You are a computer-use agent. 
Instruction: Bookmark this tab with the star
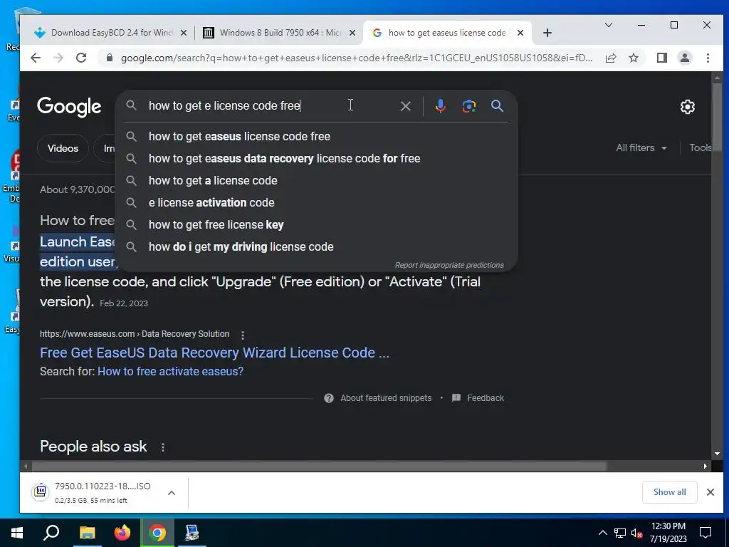[633, 58]
